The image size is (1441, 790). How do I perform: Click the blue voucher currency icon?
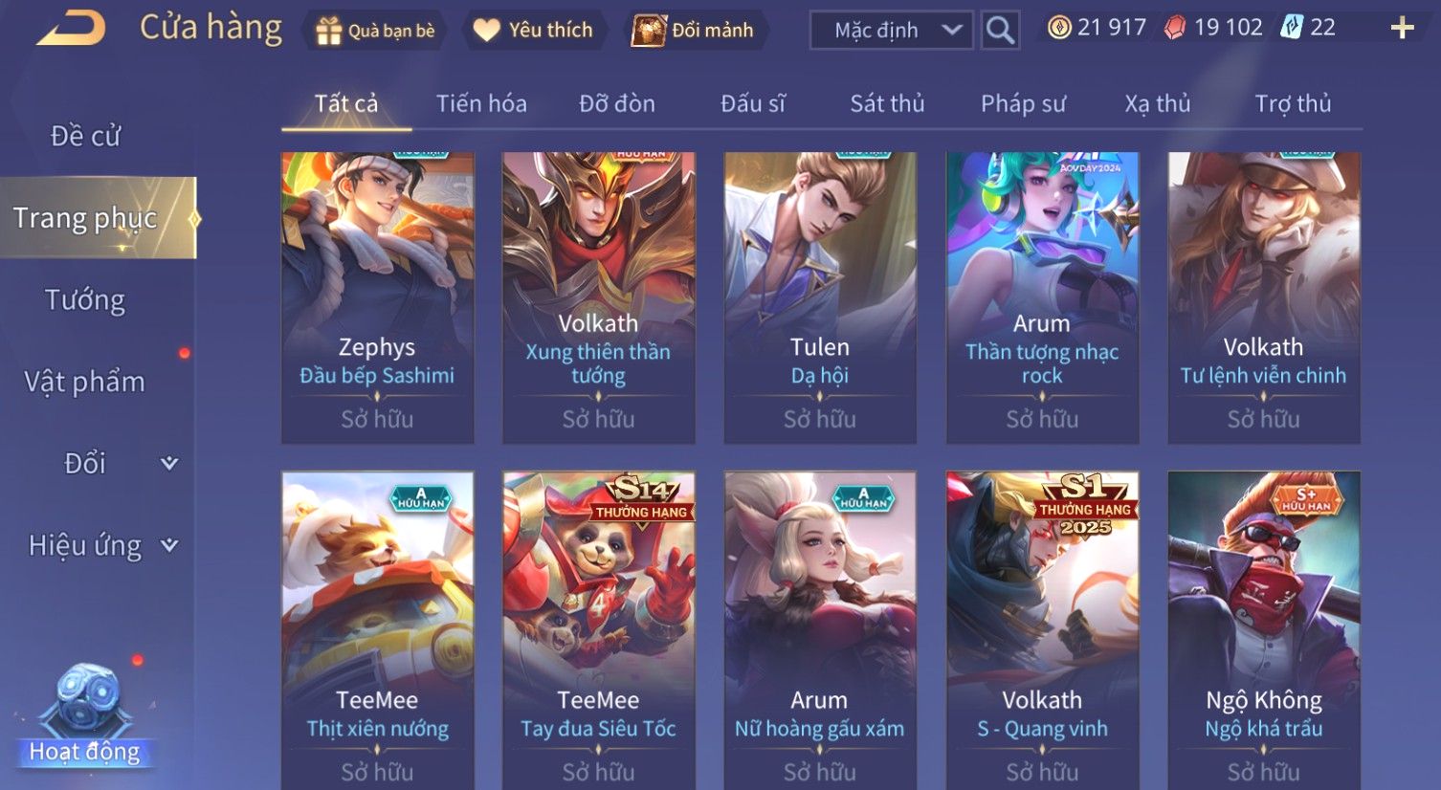1293,27
